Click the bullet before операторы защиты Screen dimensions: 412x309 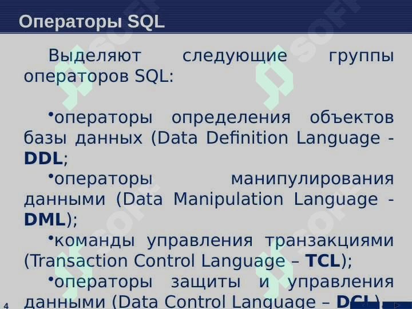[51, 279]
